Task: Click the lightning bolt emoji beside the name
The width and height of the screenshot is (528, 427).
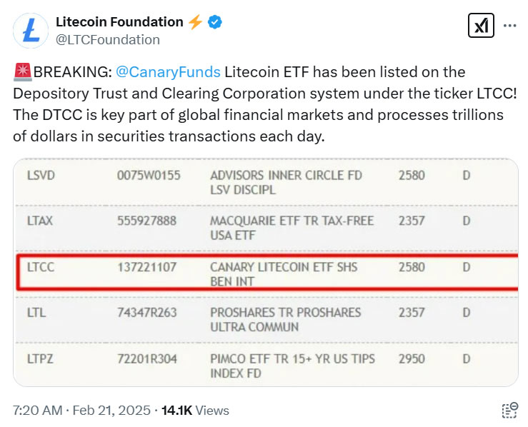Action: click(x=196, y=22)
